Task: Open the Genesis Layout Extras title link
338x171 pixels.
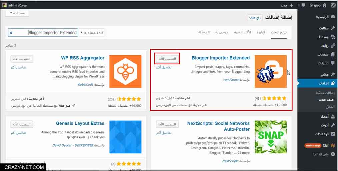Action: (80, 123)
